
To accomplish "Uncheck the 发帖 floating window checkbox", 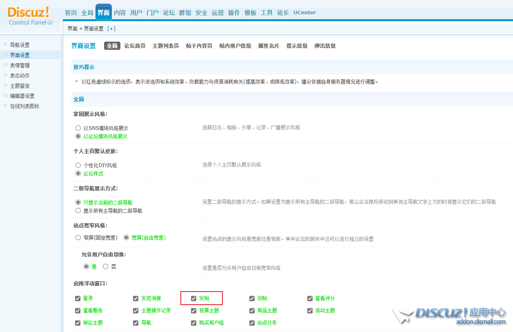I will point(194,299).
